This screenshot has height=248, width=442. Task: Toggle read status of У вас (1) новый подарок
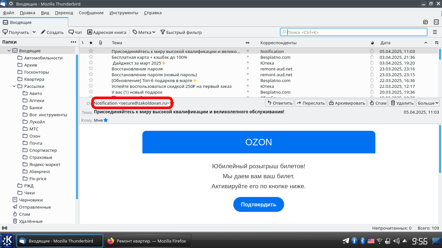click(x=248, y=92)
